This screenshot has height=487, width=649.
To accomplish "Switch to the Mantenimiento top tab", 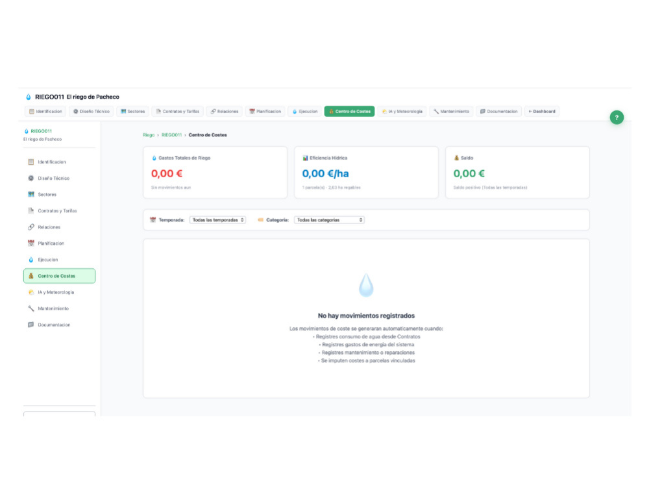I will click(x=451, y=112).
